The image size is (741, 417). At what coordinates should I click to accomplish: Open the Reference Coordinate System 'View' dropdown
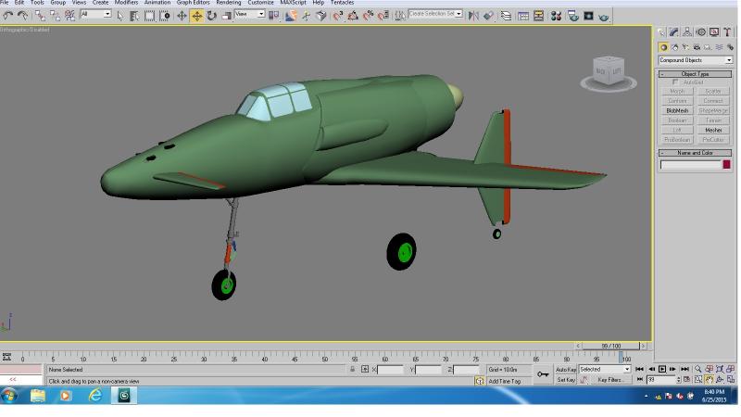pos(249,14)
